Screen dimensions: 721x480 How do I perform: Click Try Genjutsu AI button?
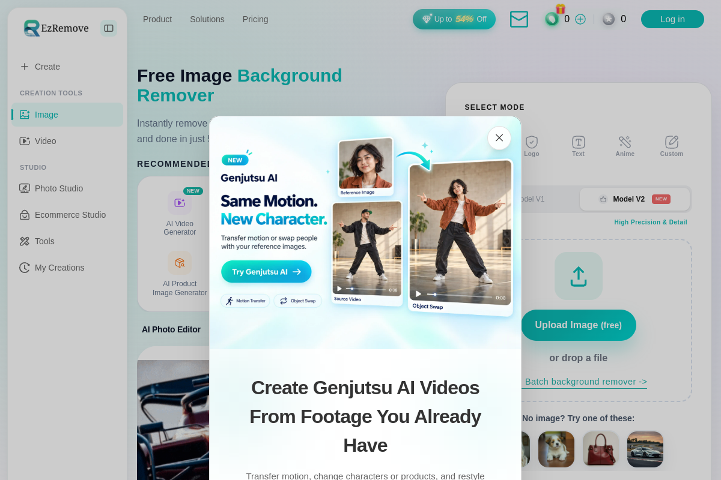pos(266,272)
